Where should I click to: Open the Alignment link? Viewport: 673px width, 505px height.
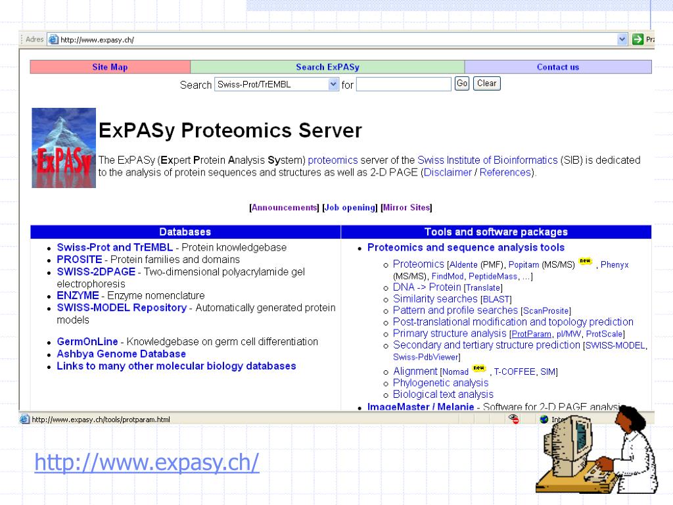coord(415,371)
